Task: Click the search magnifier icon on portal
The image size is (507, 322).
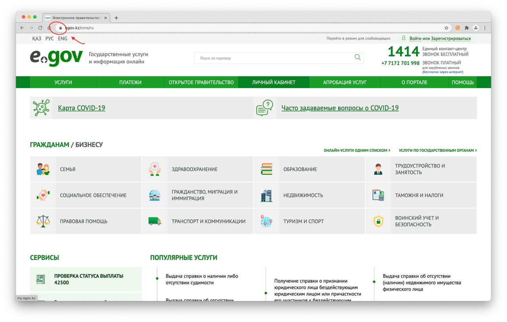Action: (x=358, y=57)
